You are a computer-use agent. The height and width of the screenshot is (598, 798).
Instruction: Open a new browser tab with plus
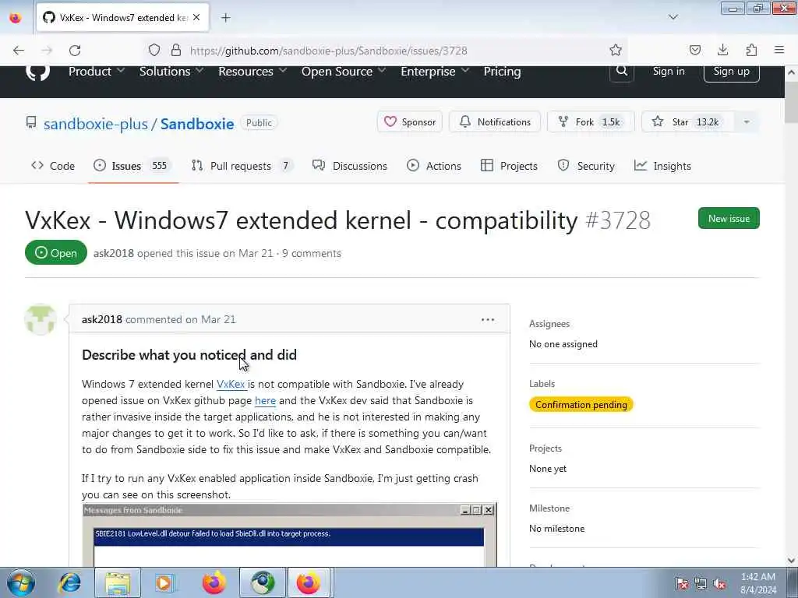click(x=225, y=18)
